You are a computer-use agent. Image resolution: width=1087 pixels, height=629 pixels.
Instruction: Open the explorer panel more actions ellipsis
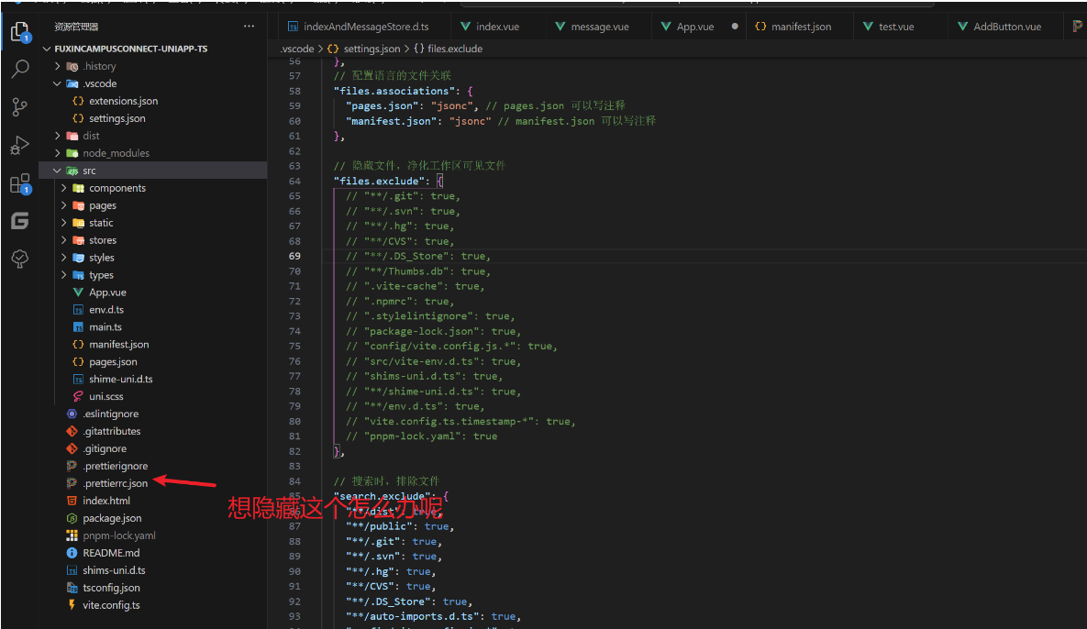249,27
